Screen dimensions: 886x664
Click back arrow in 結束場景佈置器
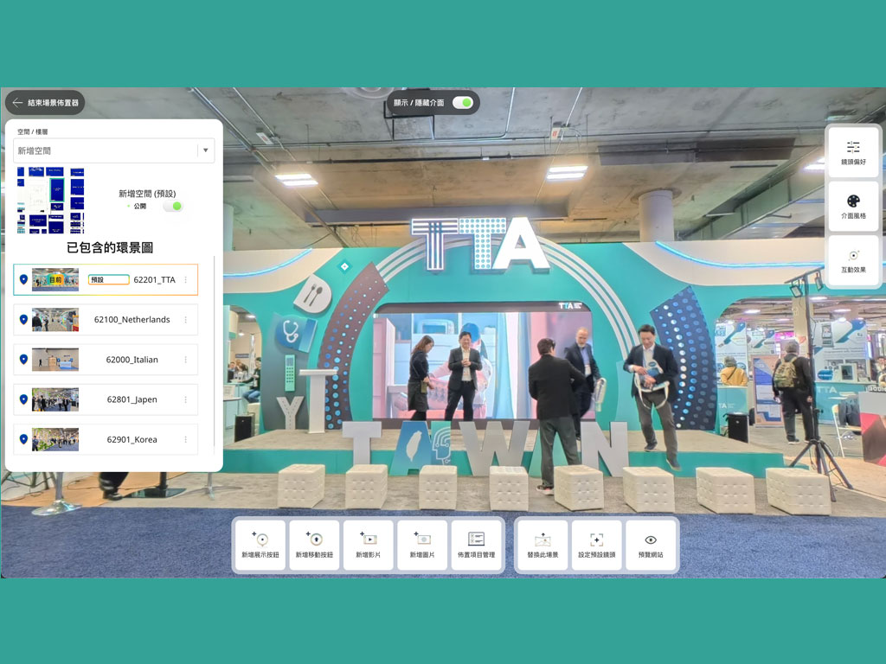(17, 103)
